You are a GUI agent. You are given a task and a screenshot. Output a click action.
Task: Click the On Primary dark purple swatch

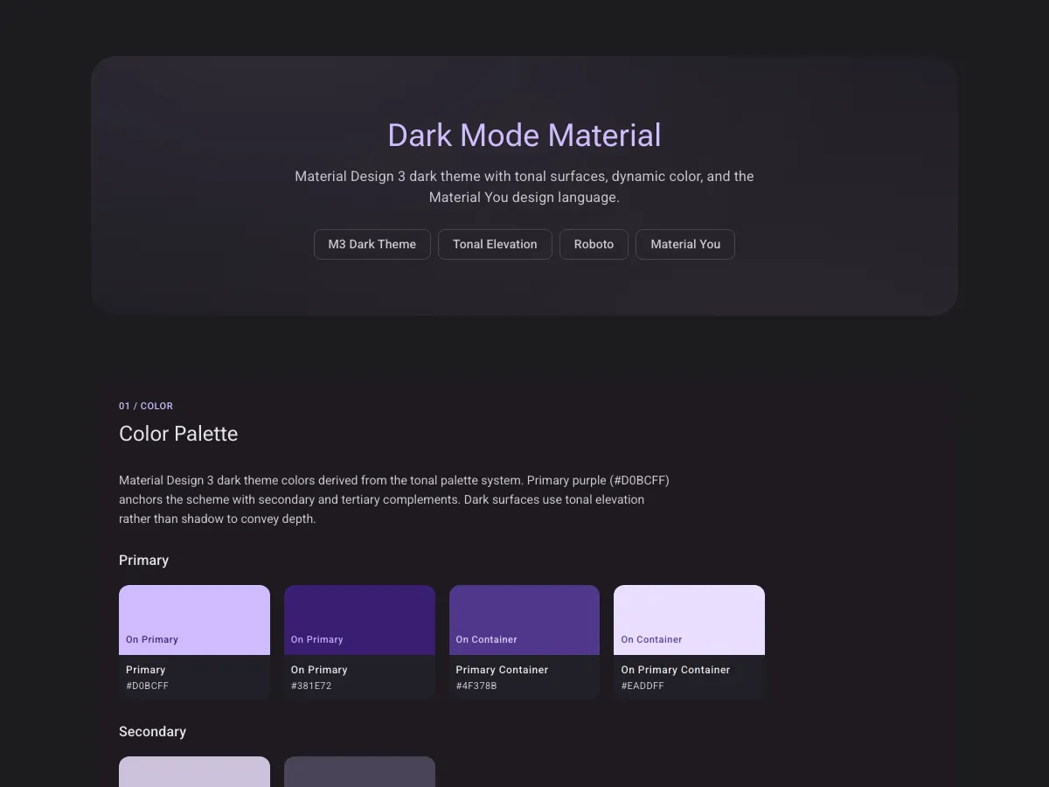(359, 616)
